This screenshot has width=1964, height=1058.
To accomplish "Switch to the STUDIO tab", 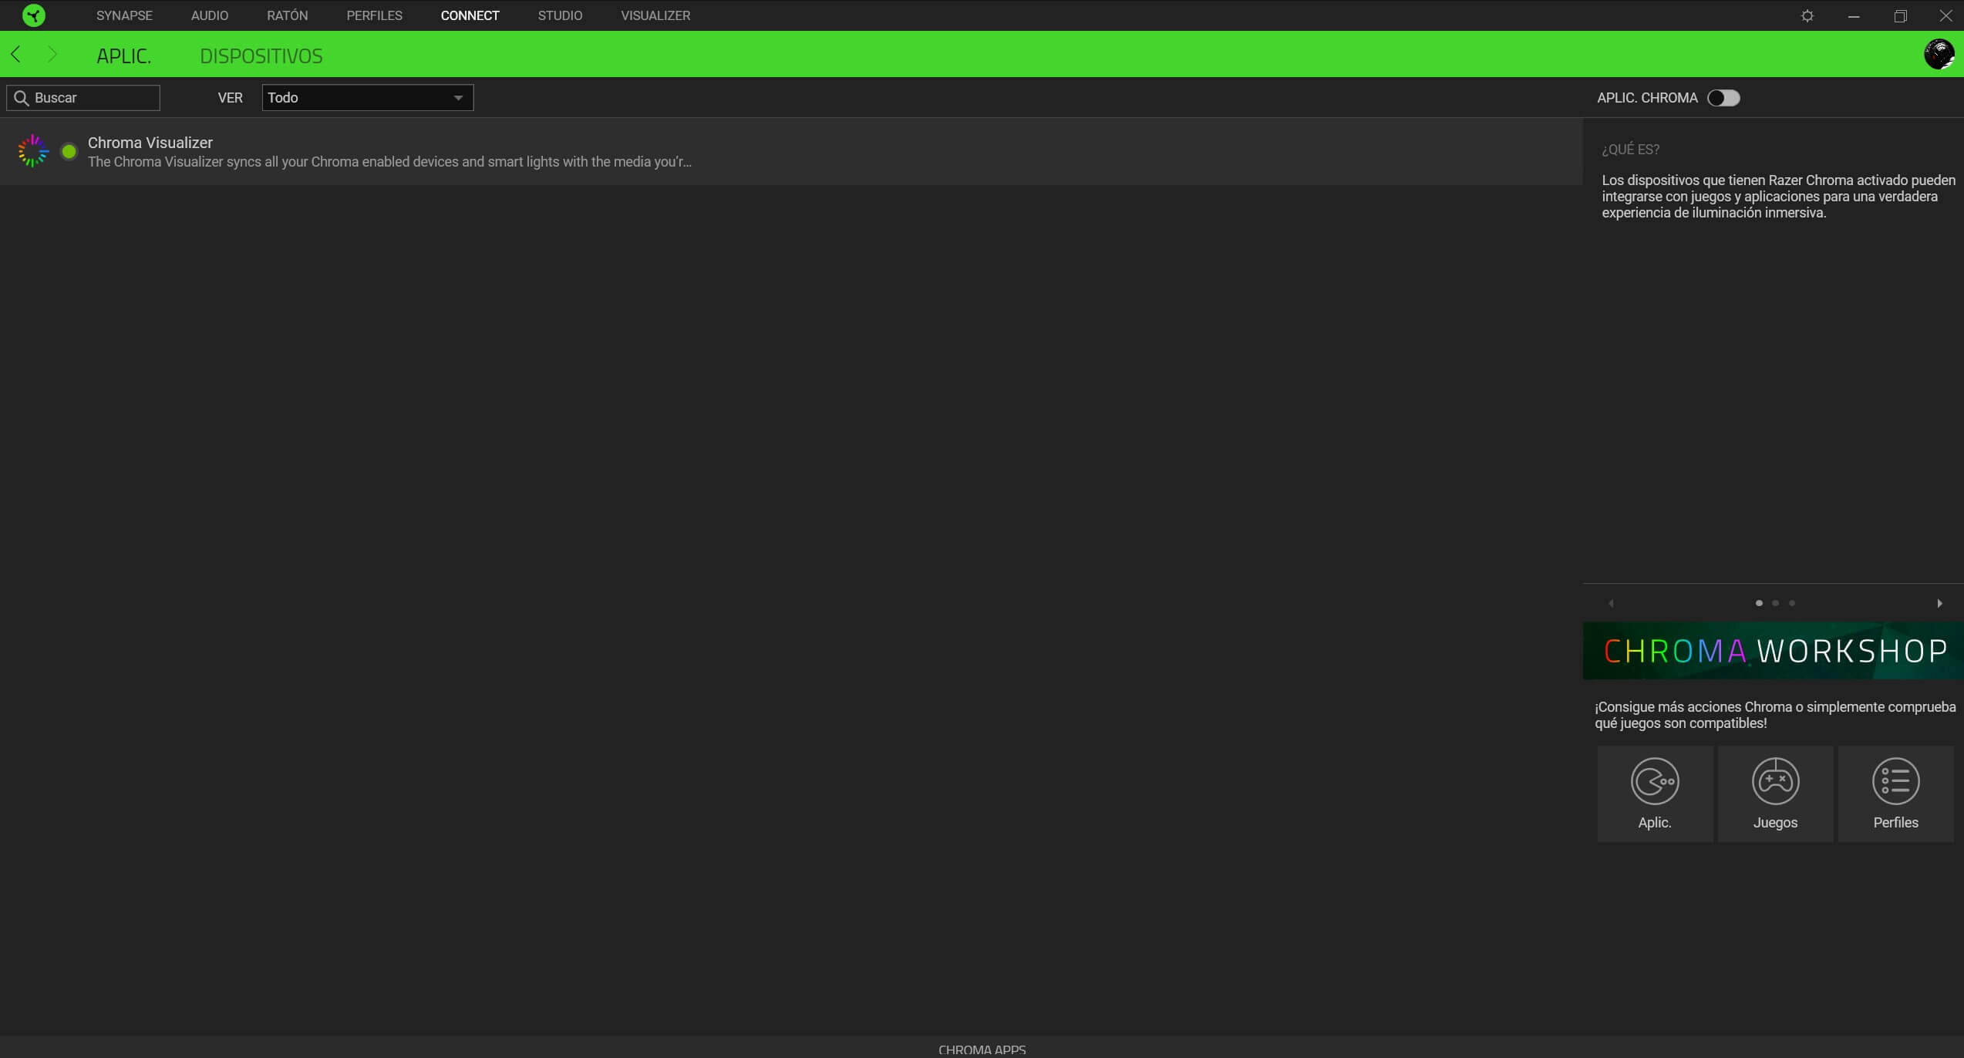I will point(560,15).
